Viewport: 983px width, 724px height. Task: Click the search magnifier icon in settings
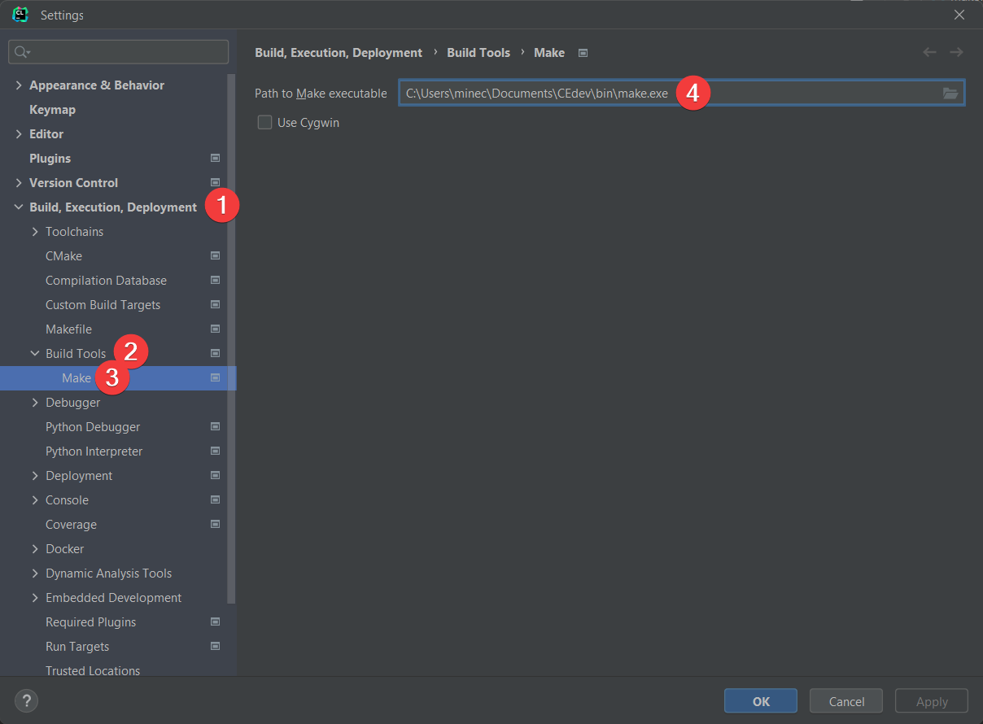point(21,52)
